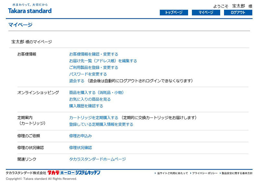This screenshot has width=259, height=184.
Task: Click the マイページ page heading
Action: pos(20,25)
